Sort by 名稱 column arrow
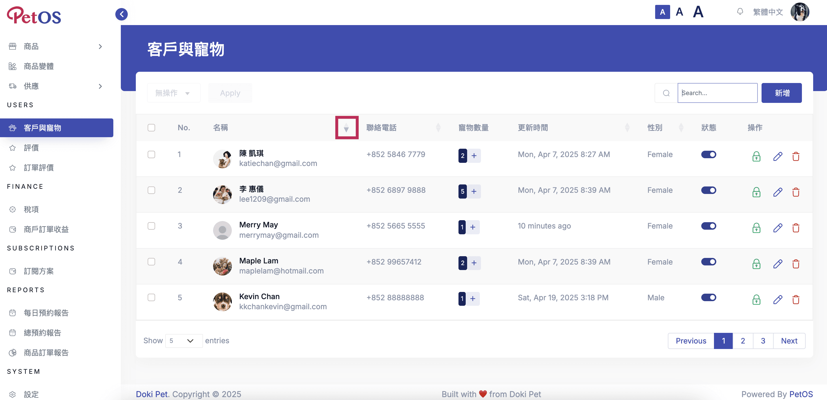The height and width of the screenshot is (400, 827). click(x=346, y=128)
